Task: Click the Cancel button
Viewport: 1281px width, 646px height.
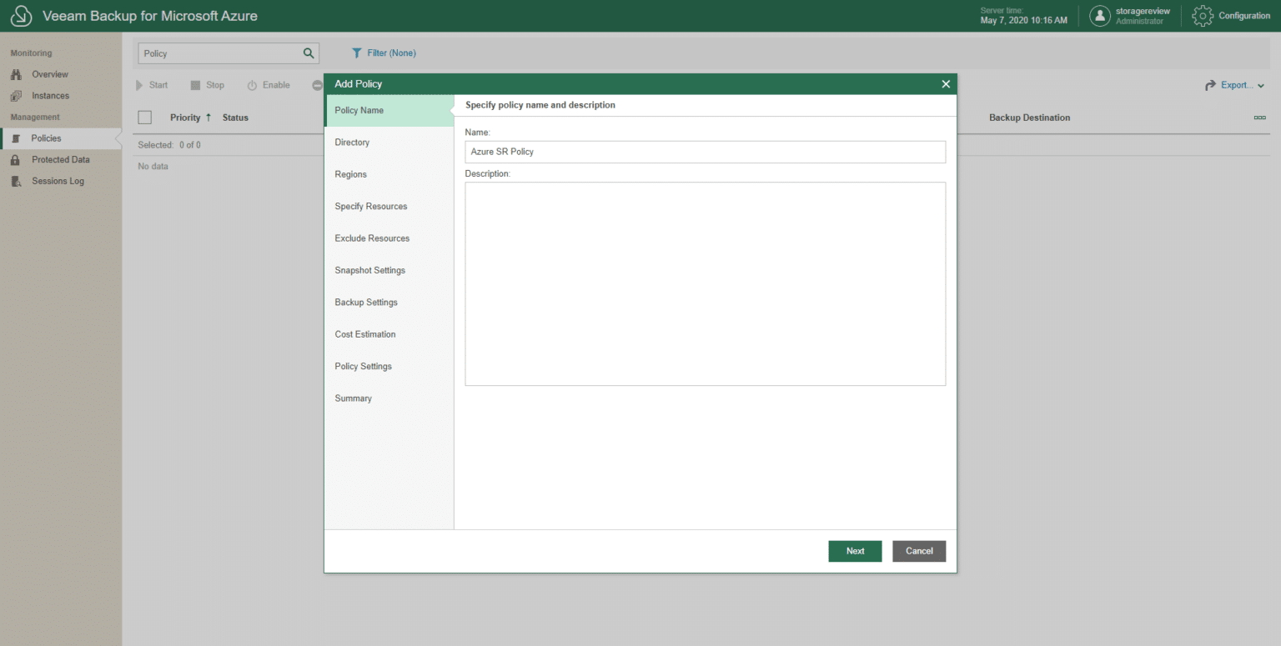Action: click(x=919, y=551)
